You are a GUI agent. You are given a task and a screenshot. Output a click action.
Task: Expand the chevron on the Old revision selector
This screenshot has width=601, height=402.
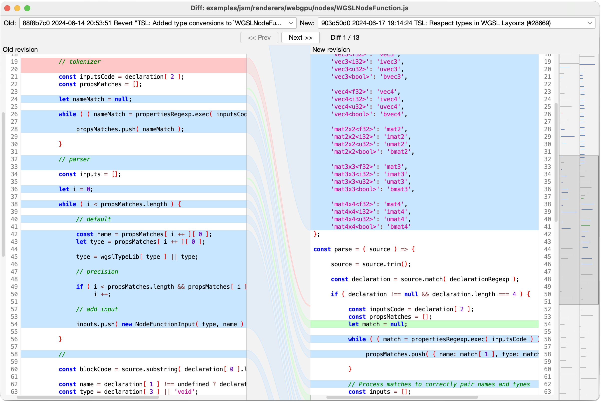click(292, 23)
